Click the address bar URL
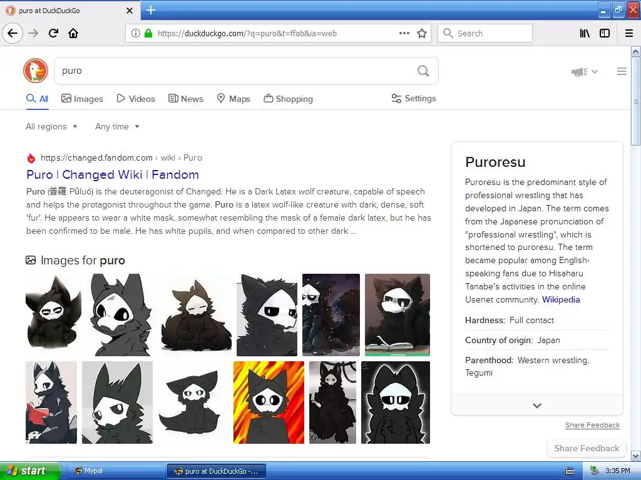The width and height of the screenshot is (641, 480). [x=247, y=33]
